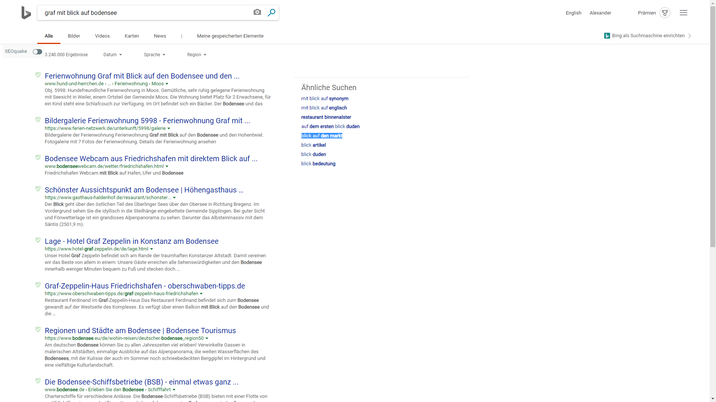Viewport: 716px width, 402px height.
Task: Expand the Datum filter dropdown
Action: tap(113, 55)
